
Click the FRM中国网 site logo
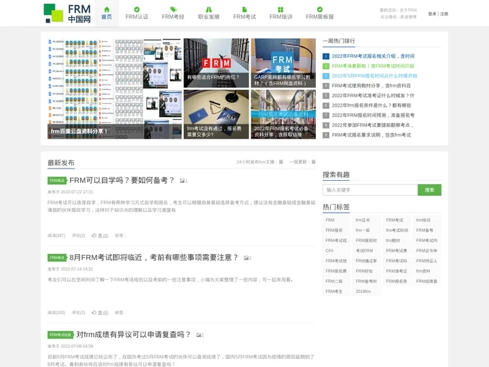67,14
